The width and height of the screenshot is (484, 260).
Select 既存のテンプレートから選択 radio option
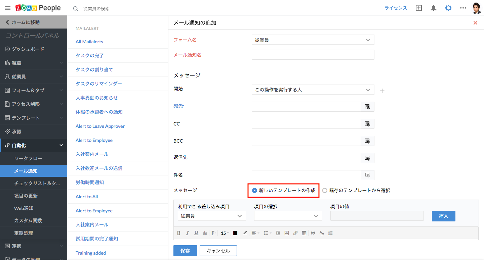(x=325, y=191)
